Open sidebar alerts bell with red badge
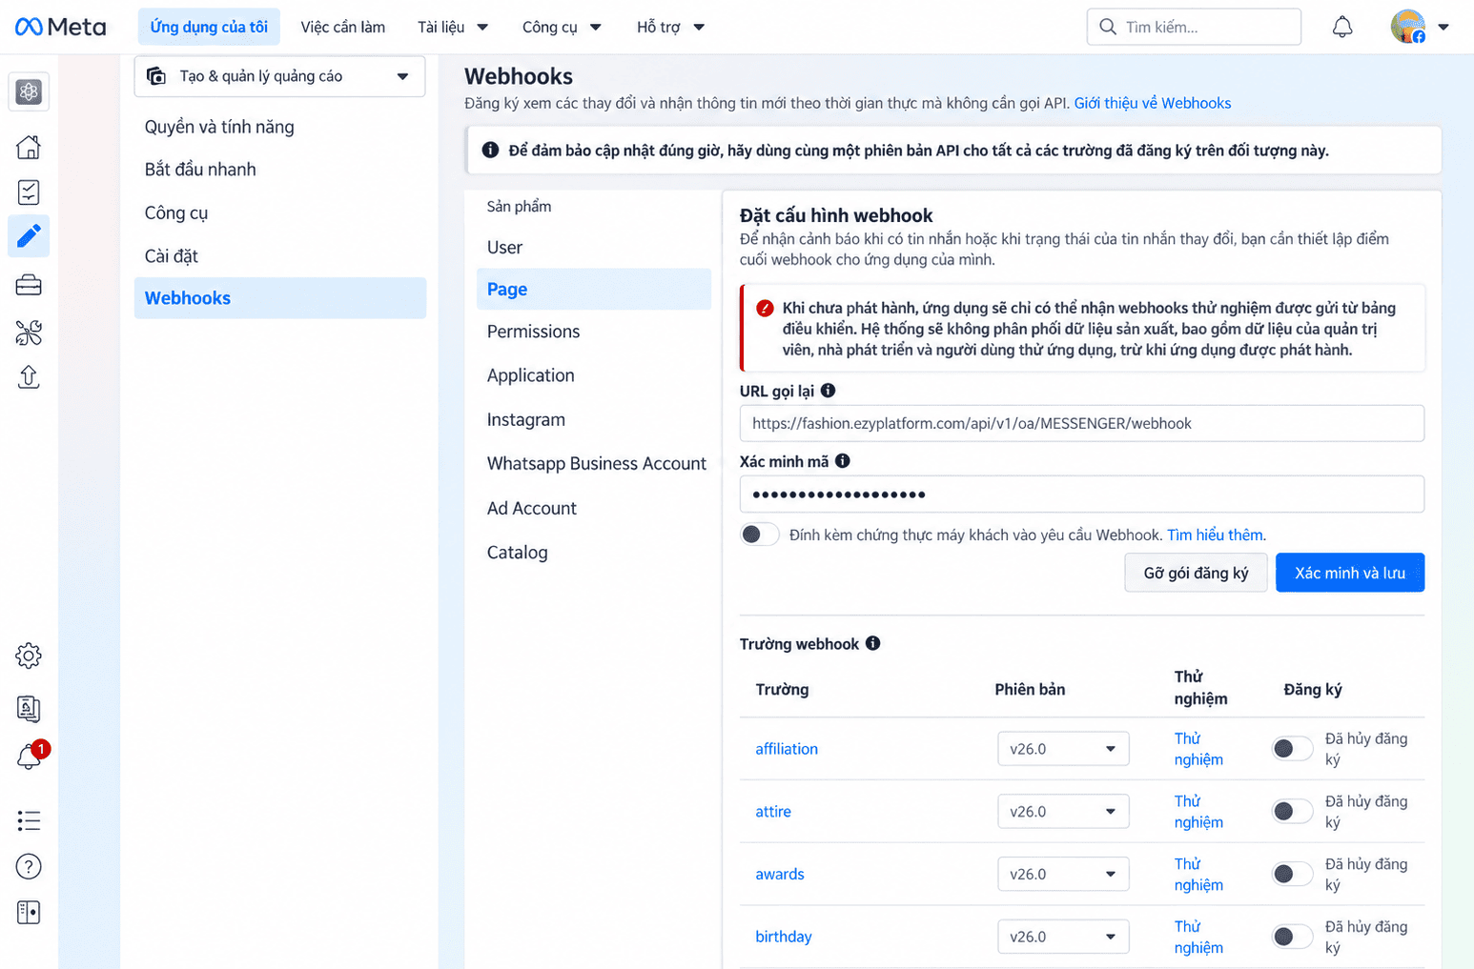The width and height of the screenshot is (1474, 969). (31, 757)
